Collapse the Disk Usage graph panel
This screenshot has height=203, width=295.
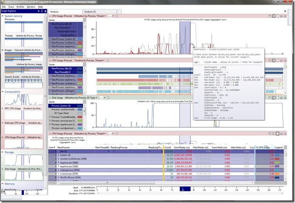[51, 97]
